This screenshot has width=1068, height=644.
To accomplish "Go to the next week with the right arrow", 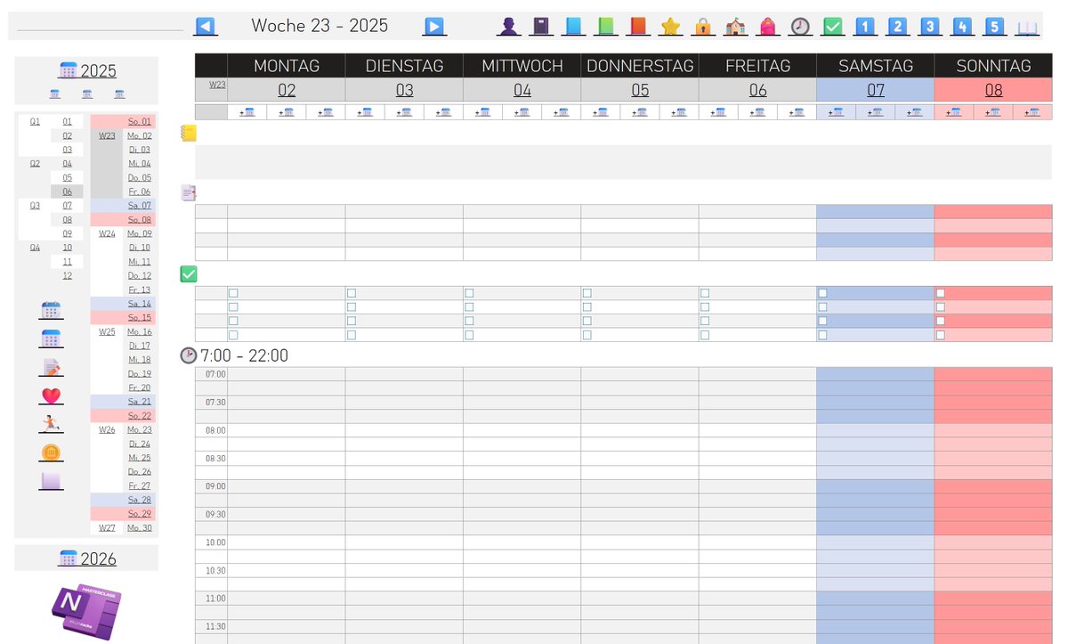I will (433, 26).
